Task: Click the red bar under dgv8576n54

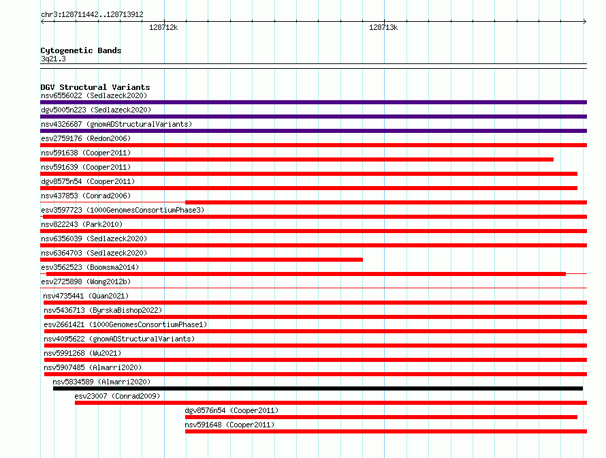Action: (381, 417)
